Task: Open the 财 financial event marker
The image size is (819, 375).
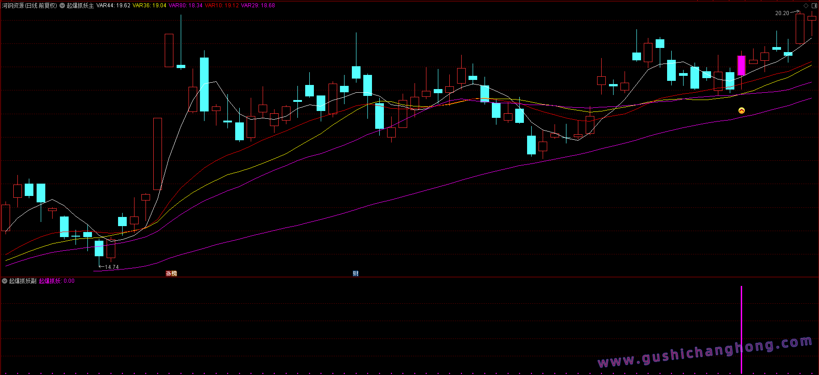Action: (356, 274)
